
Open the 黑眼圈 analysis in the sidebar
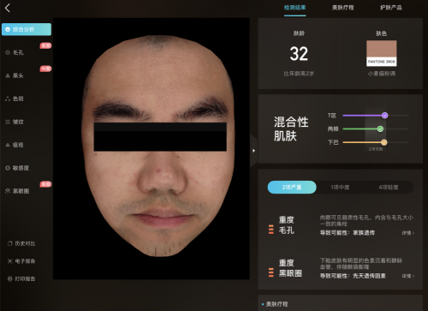click(x=17, y=191)
